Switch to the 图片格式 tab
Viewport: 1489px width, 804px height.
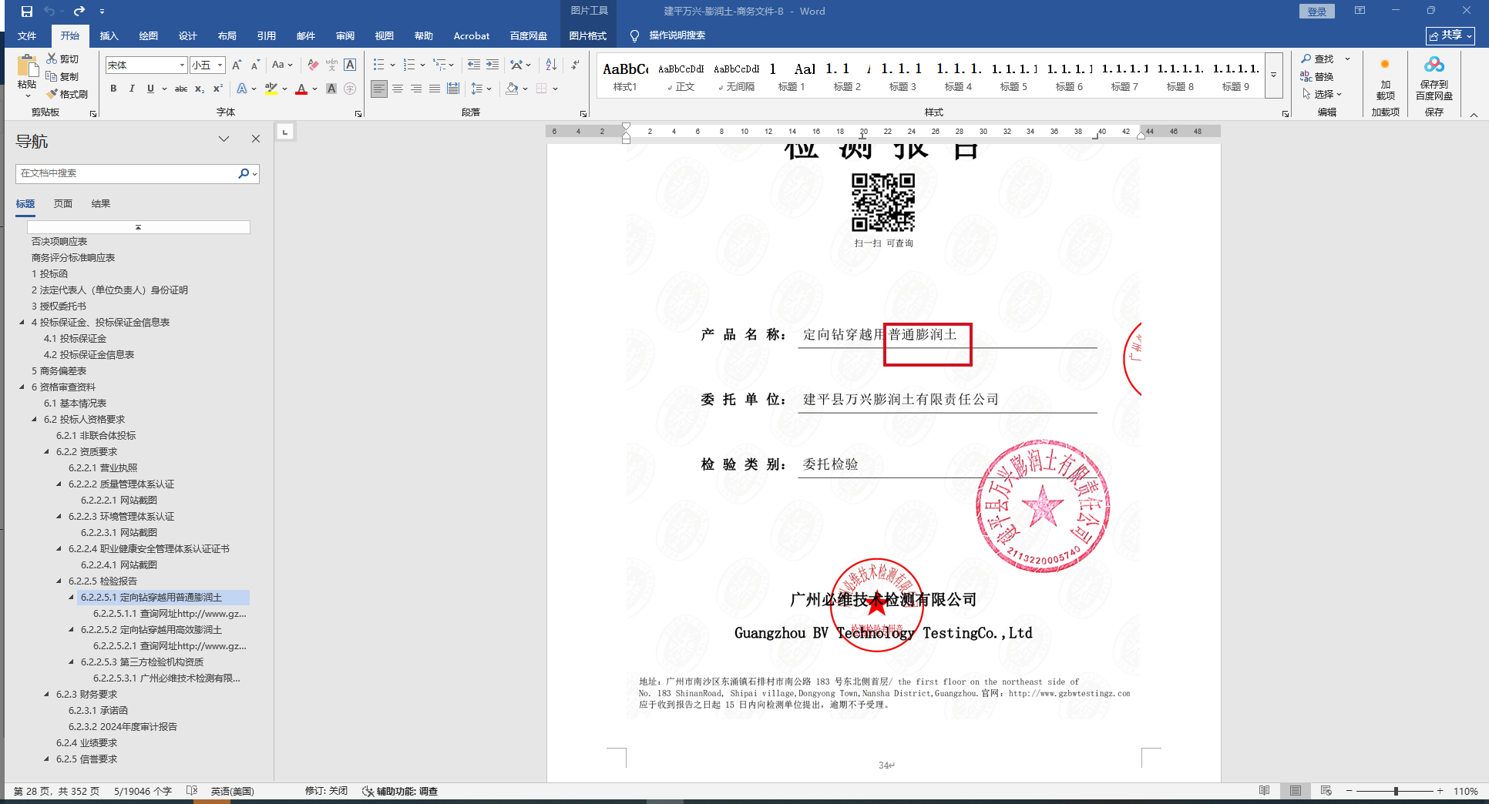[587, 35]
